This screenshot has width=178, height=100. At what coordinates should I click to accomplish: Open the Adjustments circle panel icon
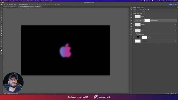(131, 32)
